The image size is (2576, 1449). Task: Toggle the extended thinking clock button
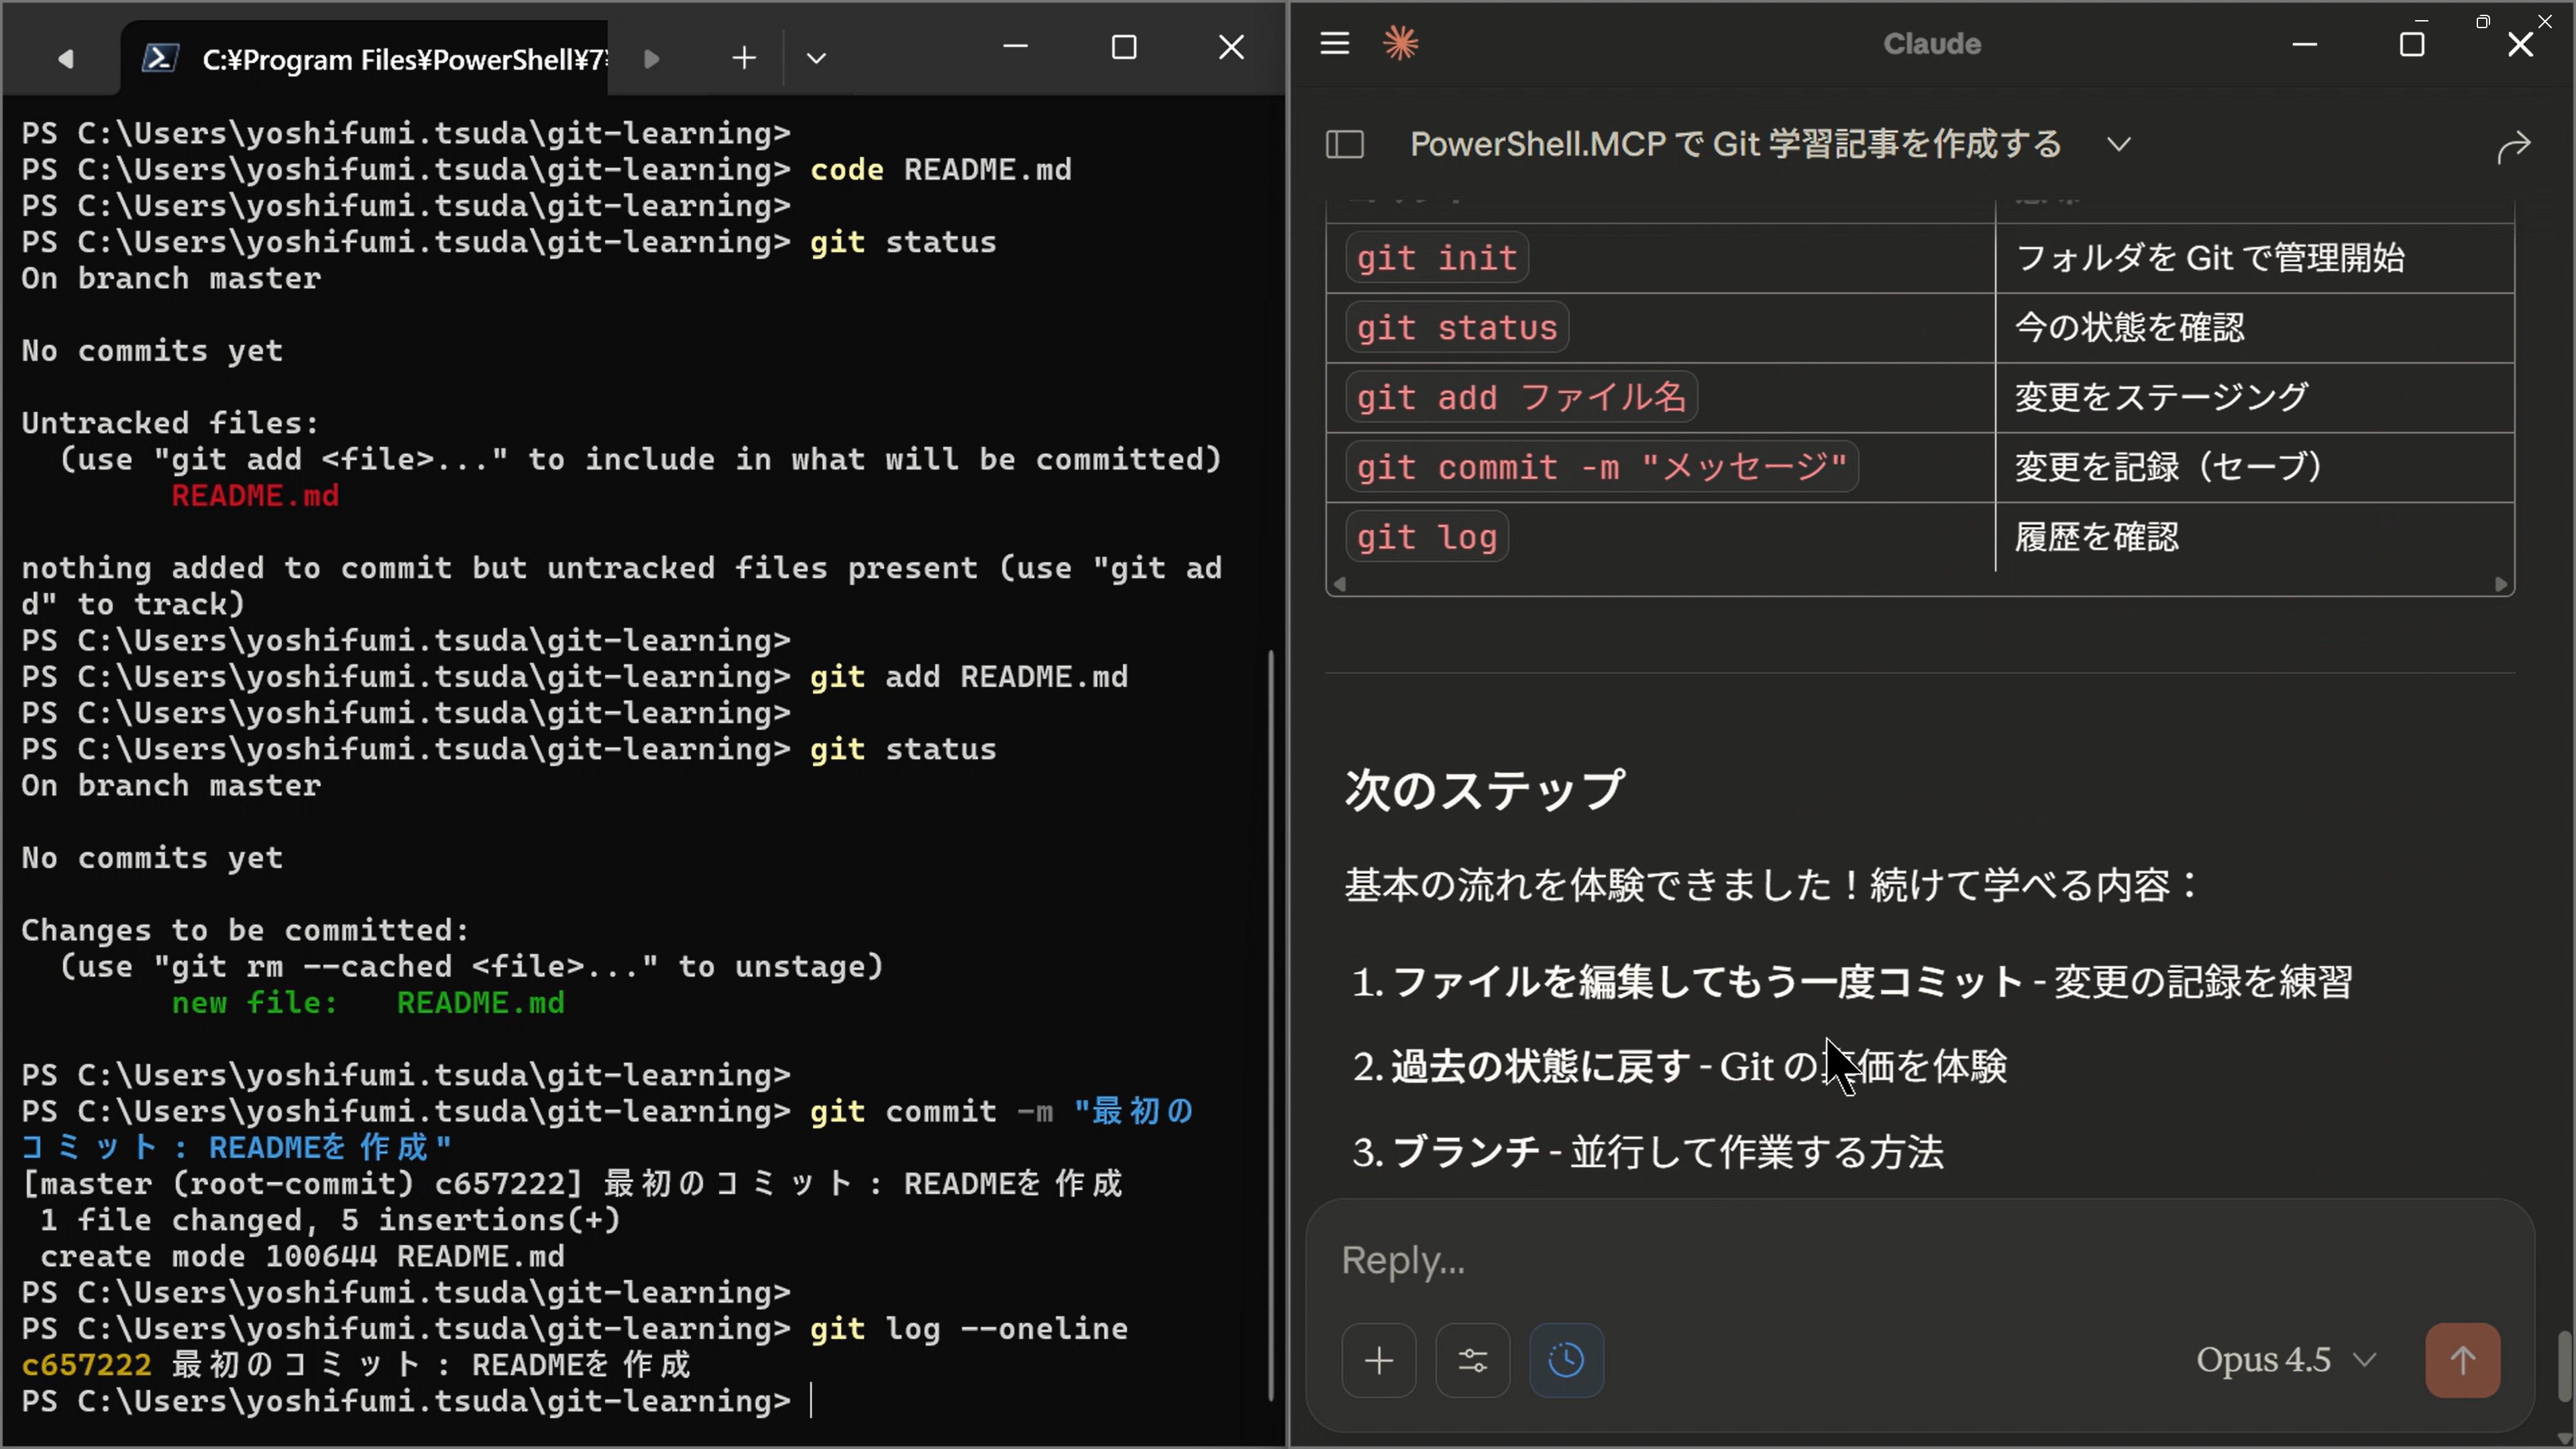[1566, 1360]
